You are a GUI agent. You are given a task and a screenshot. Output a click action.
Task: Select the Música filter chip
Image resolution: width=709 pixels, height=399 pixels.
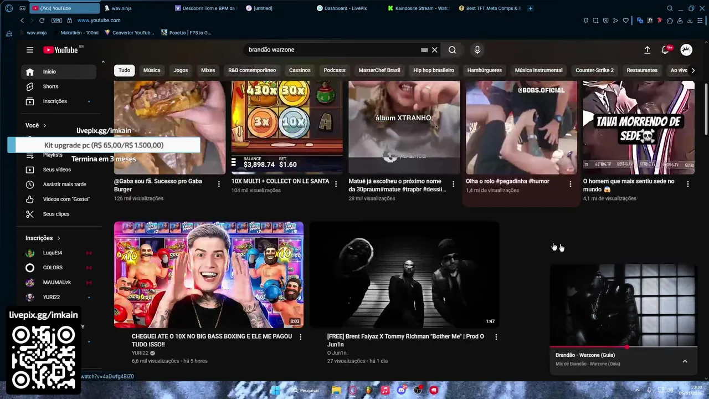coord(152,70)
